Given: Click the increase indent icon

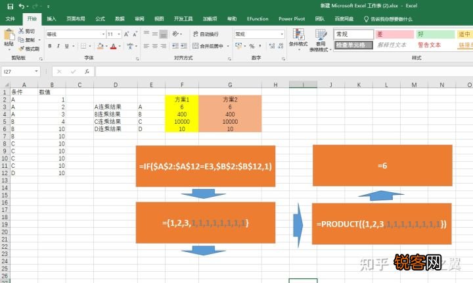Looking at the screenshot, I should click(184, 46).
